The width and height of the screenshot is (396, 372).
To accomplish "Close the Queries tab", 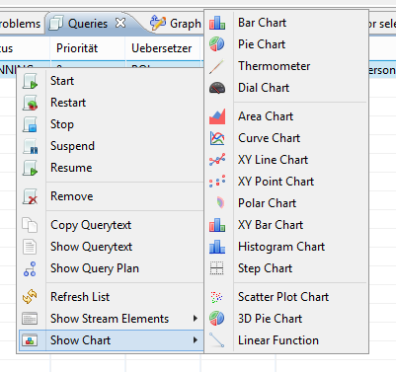I will [120, 23].
